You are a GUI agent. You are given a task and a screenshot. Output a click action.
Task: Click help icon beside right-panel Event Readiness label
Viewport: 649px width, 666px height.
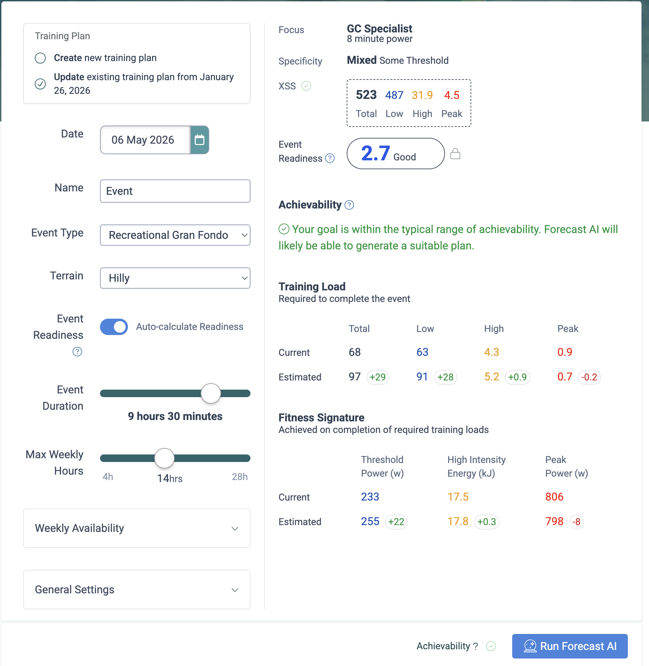coord(330,158)
